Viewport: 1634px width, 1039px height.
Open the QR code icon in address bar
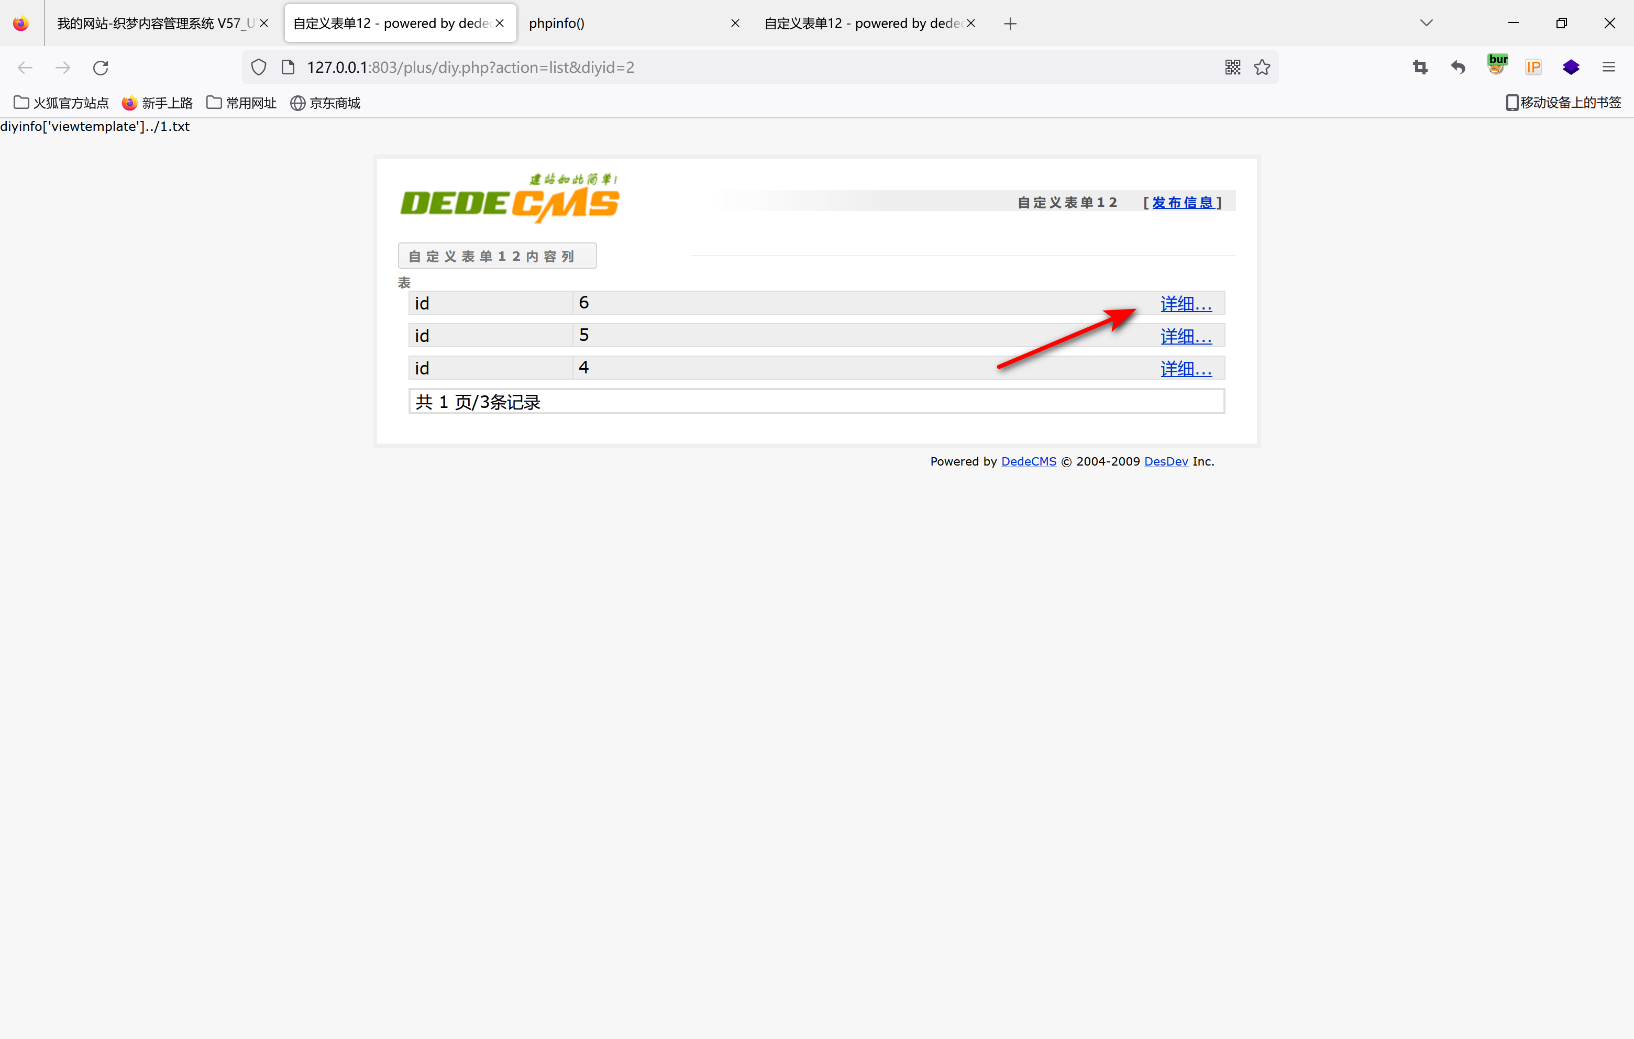point(1232,67)
